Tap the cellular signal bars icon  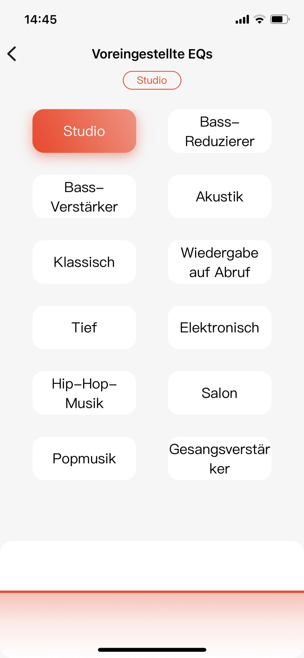(x=242, y=20)
